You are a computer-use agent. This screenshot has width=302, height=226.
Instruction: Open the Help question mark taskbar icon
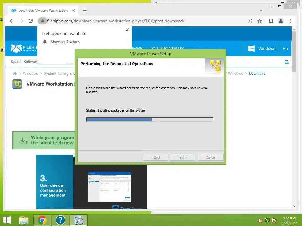[60, 220]
